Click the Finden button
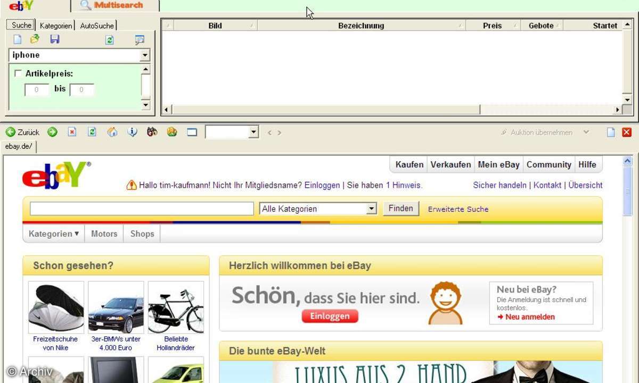Viewport: 639px width, 383px height. coord(401,209)
